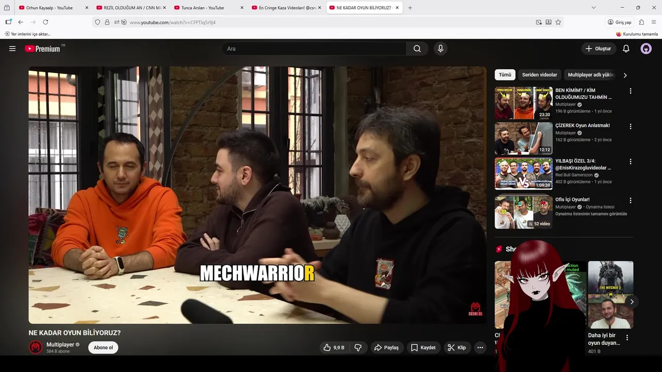Dislike the video with thumbs down
This screenshot has width=662, height=372.
coord(358,348)
